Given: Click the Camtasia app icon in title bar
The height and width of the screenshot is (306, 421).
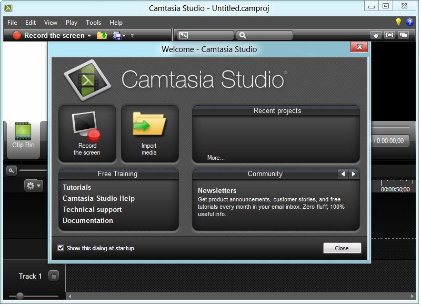Looking at the screenshot, I should [x=8, y=8].
